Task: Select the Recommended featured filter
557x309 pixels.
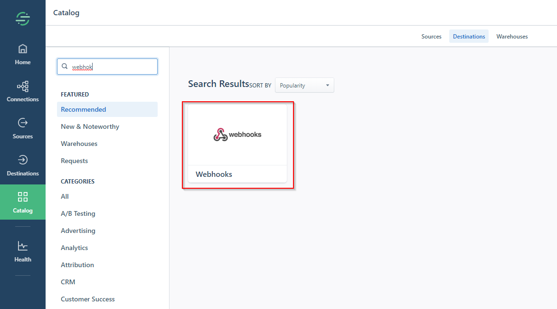Action: [x=107, y=109]
